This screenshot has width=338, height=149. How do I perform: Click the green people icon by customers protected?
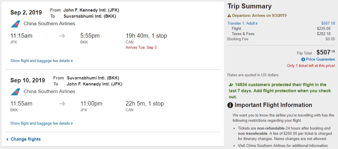pyautogui.click(x=231, y=85)
